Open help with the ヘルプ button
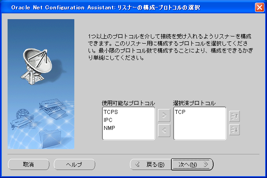The image size is (267, 178). [x=74, y=164]
